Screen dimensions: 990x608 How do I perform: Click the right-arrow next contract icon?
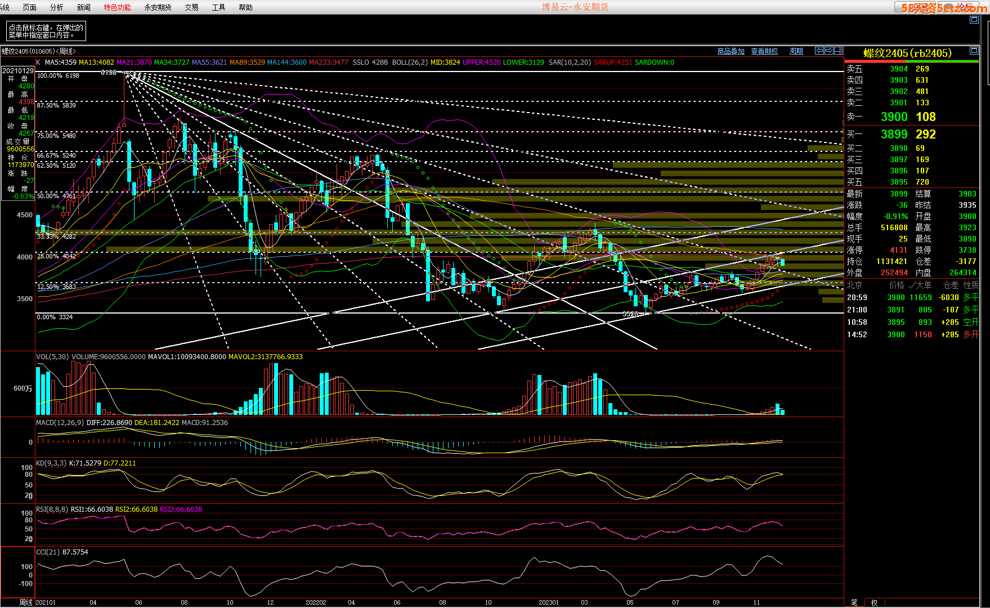pos(828,51)
